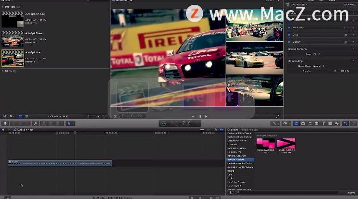Open the Titles browser T icon
The height and width of the screenshot is (199, 358).
(x=323, y=124)
